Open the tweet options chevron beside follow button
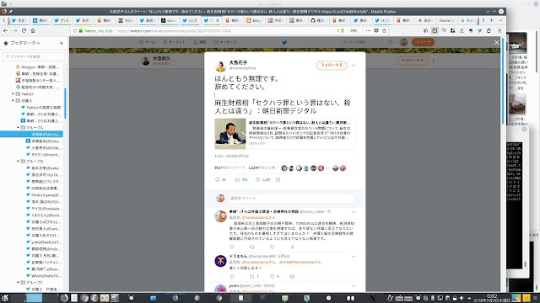The width and height of the screenshot is (540, 303). [x=354, y=66]
